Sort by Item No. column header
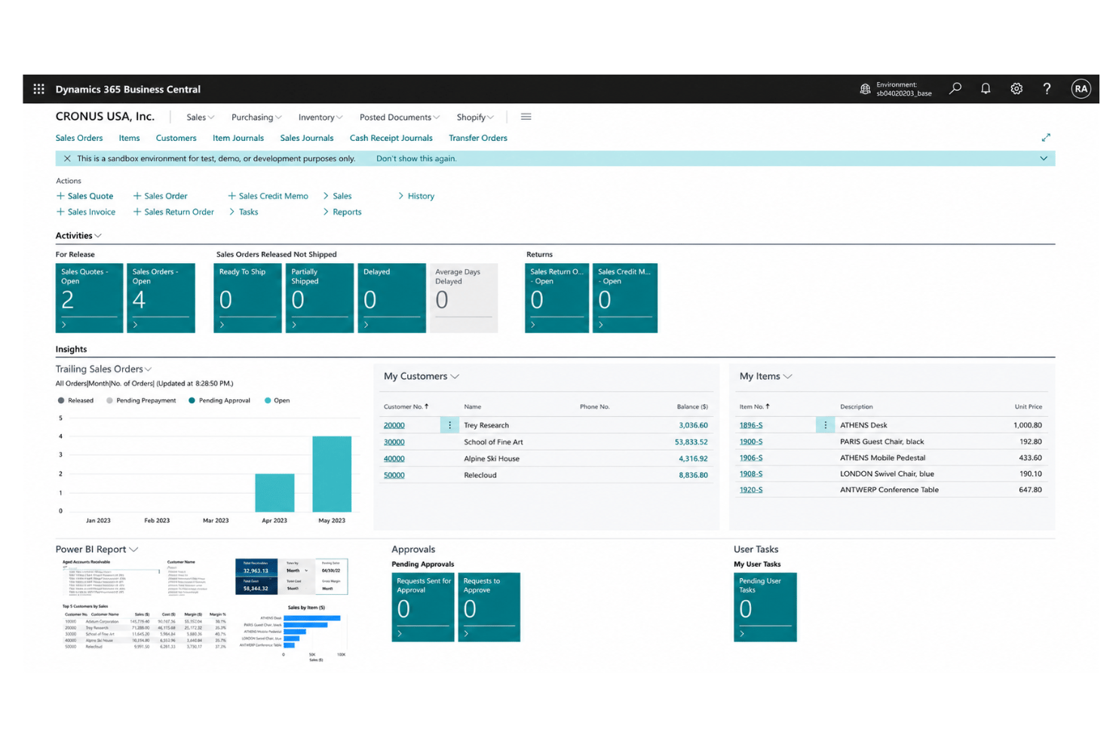Screen dimensions: 1116x744 point(754,406)
